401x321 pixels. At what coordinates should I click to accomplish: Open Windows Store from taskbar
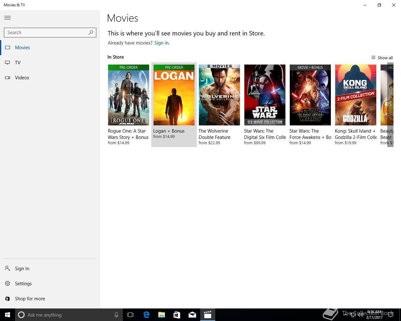coord(177,315)
